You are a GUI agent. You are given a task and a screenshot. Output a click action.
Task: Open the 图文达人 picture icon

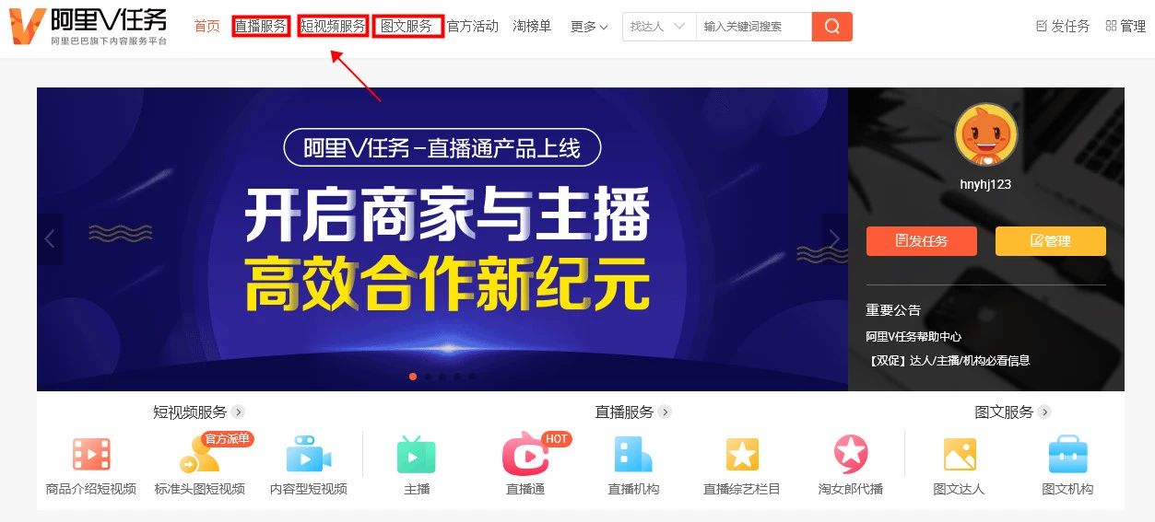[x=960, y=455]
